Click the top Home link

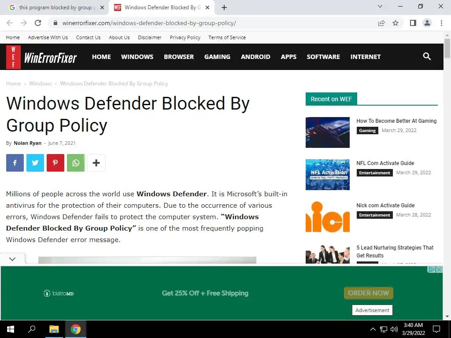point(13,37)
